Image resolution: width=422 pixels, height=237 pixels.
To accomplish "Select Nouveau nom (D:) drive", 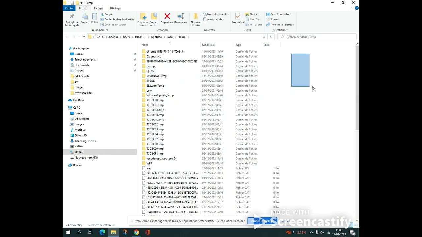I will [86, 158].
